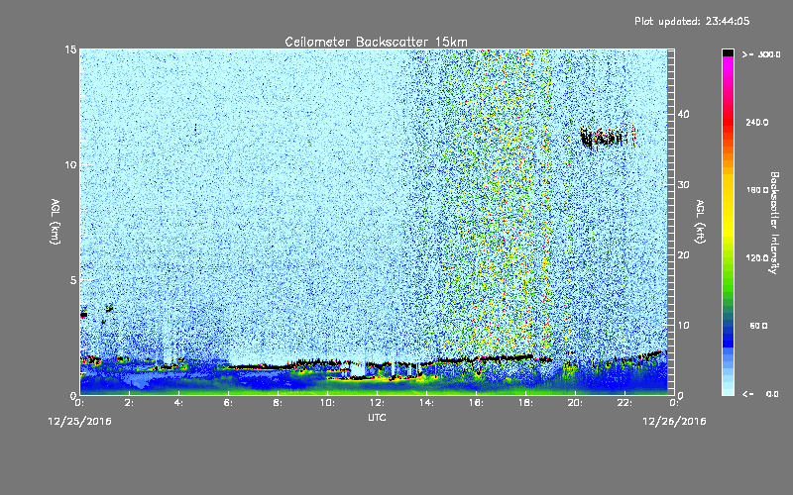Image resolution: width=793 pixels, height=495 pixels.
Task: Click the "30" tick on the kft axis
Action: tap(683, 184)
